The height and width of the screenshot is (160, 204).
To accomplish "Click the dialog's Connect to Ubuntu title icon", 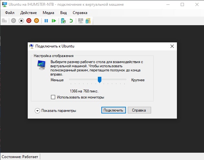I will 31,46.
